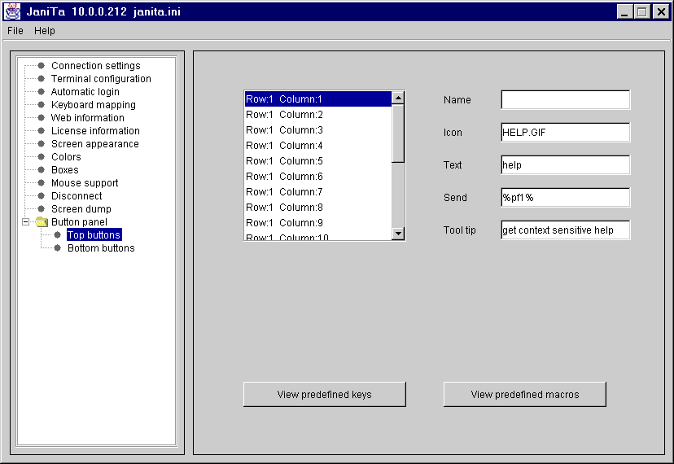The image size is (674, 464).
Task: Open the File menu
Action: coord(15,31)
